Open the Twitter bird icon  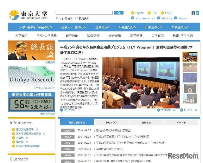click(x=197, y=13)
